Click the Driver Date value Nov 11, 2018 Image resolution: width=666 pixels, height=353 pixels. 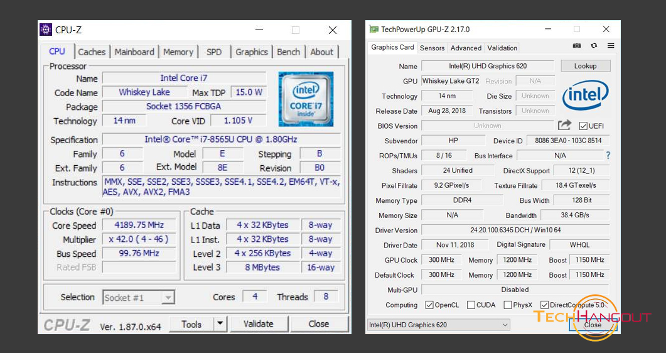455,245
